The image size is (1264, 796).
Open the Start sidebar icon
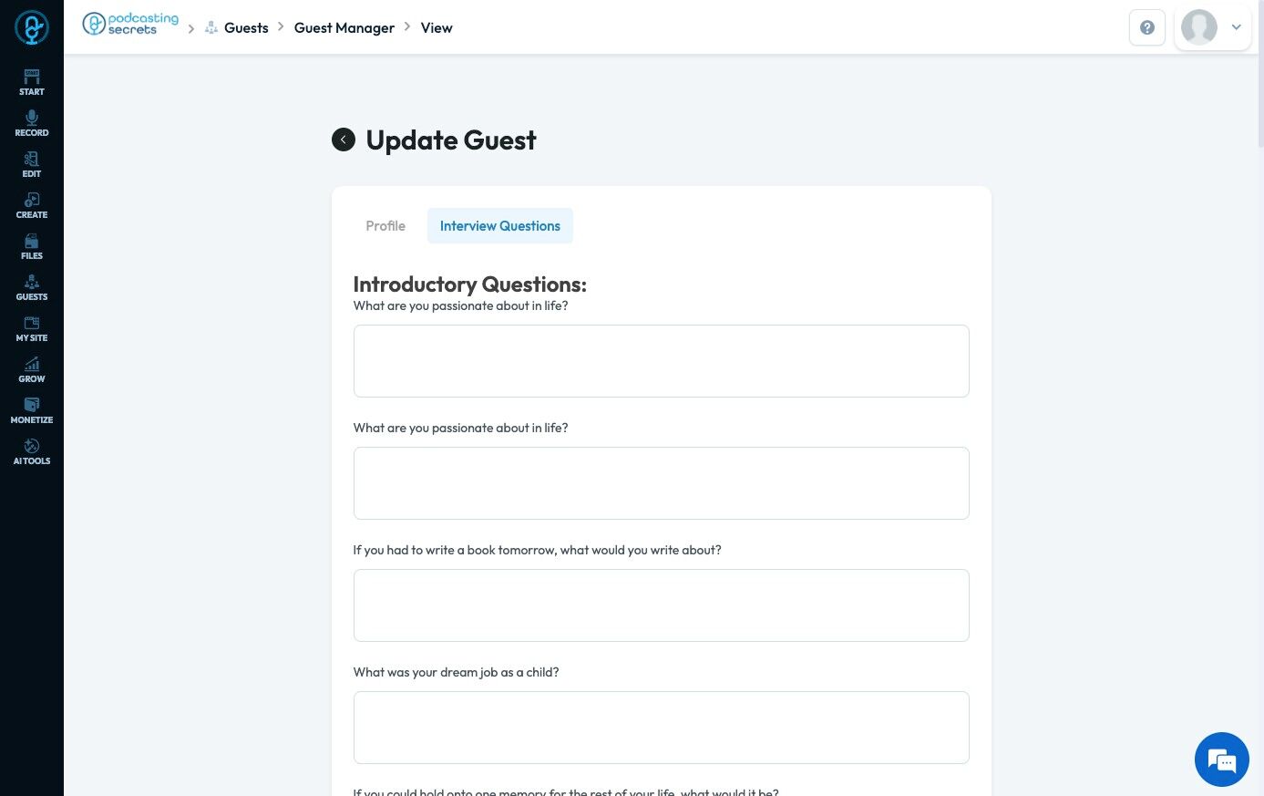pyautogui.click(x=32, y=77)
